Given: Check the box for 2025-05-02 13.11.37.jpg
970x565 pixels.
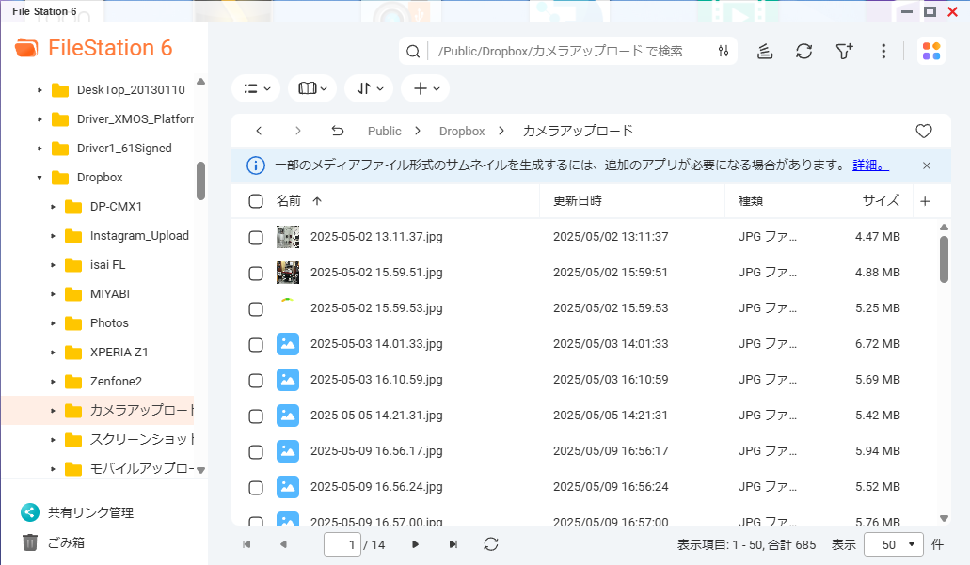Looking at the screenshot, I should pyautogui.click(x=256, y=238).
